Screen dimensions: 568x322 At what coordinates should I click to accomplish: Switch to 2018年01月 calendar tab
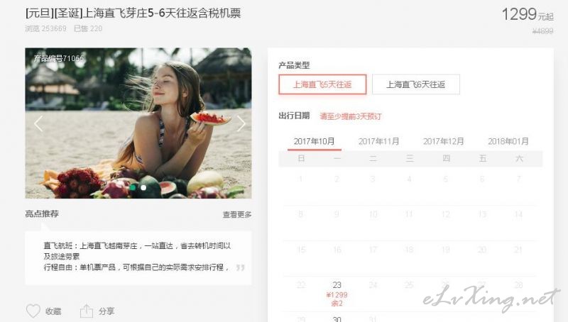tap(508, 141)
